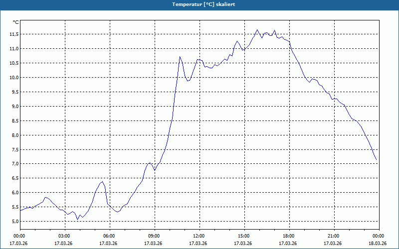Select the 18.03.26 date label
The height and width of the screenshot is (249, 399).
pos(378,244)
